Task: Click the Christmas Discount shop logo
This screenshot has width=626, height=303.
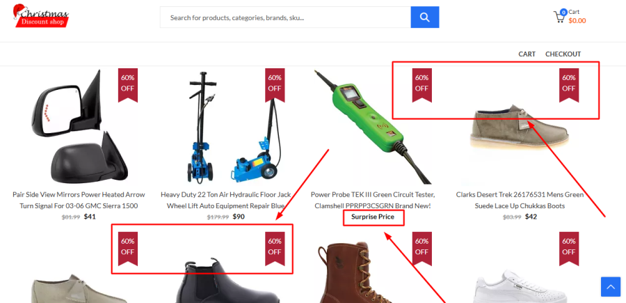Action: click(41, 16)
